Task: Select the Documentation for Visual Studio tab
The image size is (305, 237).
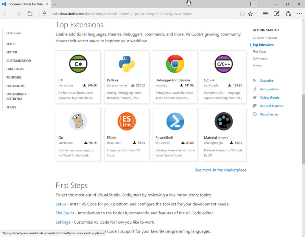Action: coord(25,4)
